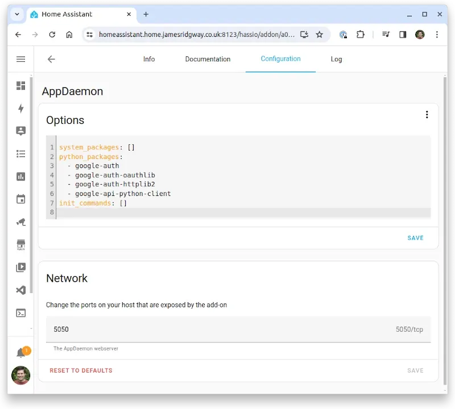
Task: Click the system_packages line in editor
Action: pyautogui.click(x=97, y=147)
